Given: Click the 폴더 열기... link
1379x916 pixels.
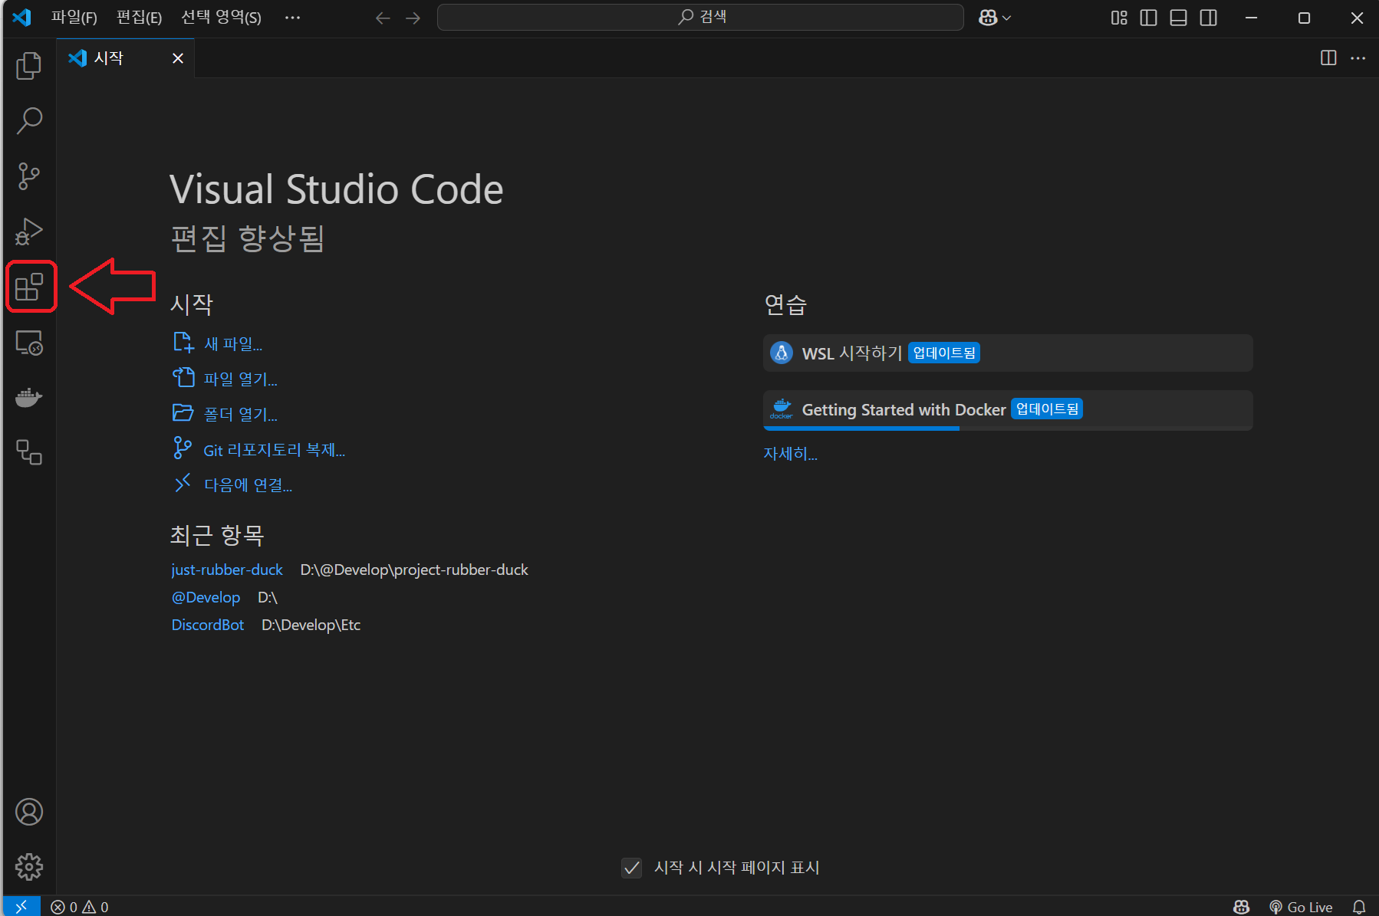Looking at the screenshot, I should [x=240, y=414].
